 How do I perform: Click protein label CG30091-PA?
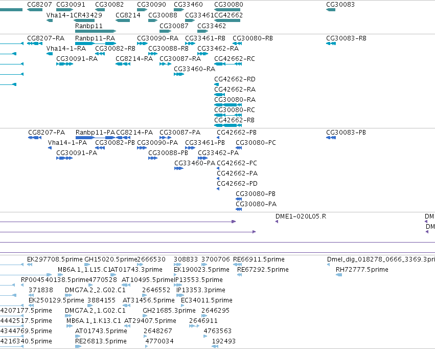click(x=77, y=153)
